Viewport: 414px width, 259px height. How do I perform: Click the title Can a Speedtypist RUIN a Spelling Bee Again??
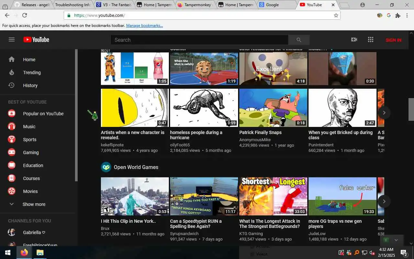[196, 224]
